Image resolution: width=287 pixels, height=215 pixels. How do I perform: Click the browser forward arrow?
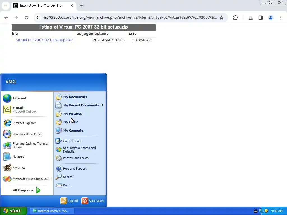click(16, 18)
